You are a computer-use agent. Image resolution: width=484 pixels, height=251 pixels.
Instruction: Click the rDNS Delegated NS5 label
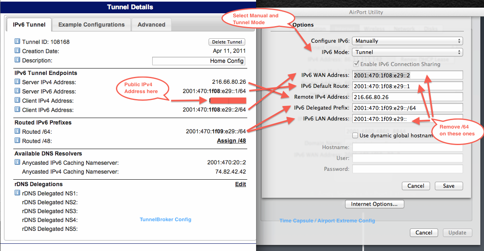(50, 229)
